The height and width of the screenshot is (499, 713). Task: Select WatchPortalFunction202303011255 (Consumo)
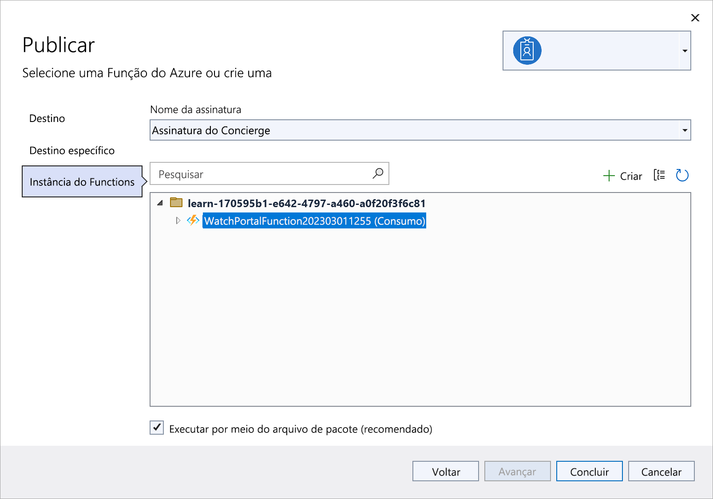tap(314, 221)
